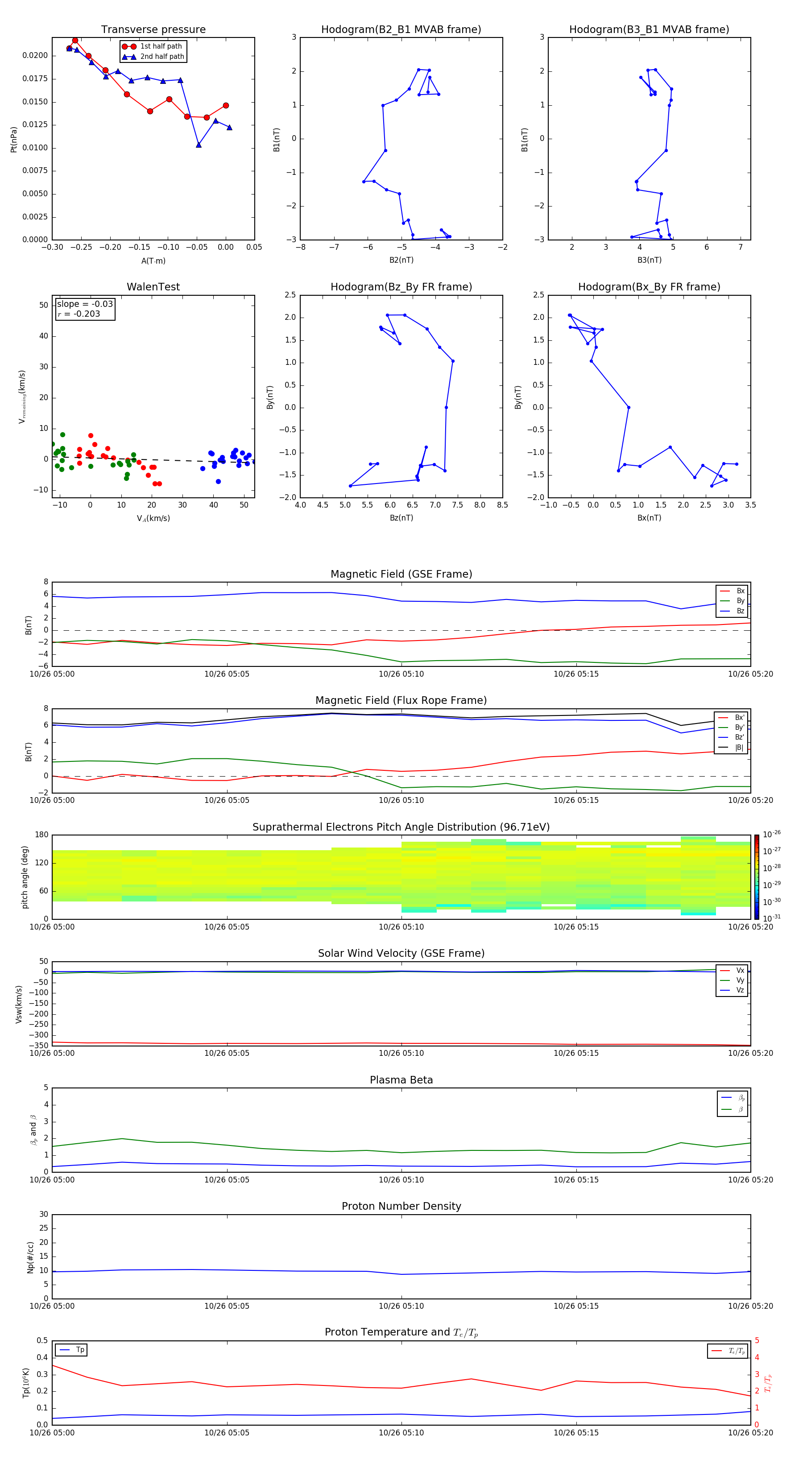Click the 'WalenTest' plot title
803x1472 pixels.
click(153, 287)
